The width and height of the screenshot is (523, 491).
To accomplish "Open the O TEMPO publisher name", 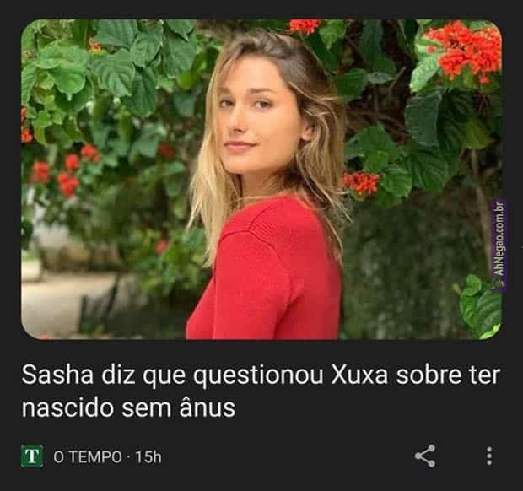I will (88, 456).
